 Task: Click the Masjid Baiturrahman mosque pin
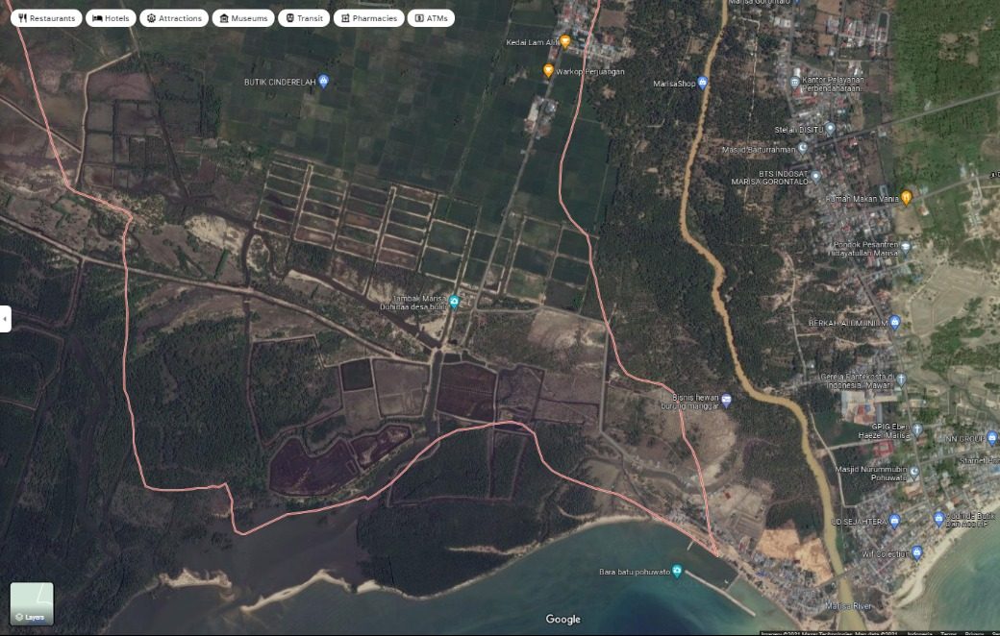point(804,150)
